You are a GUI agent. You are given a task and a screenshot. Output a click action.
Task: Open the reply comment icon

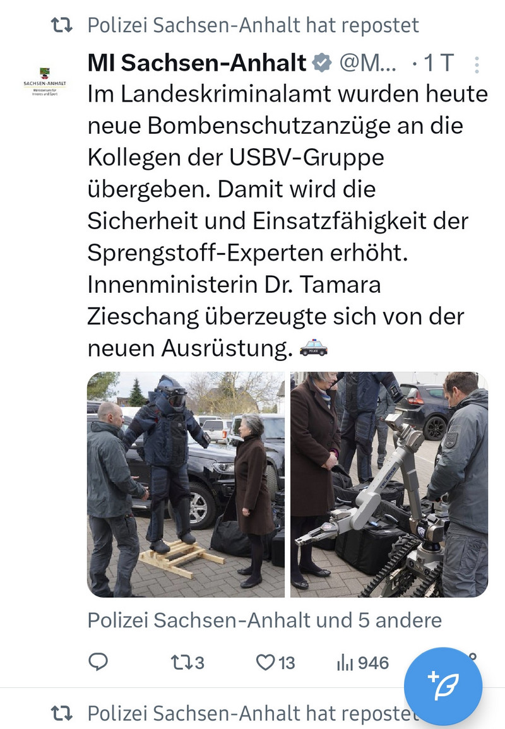click(98, 661)
